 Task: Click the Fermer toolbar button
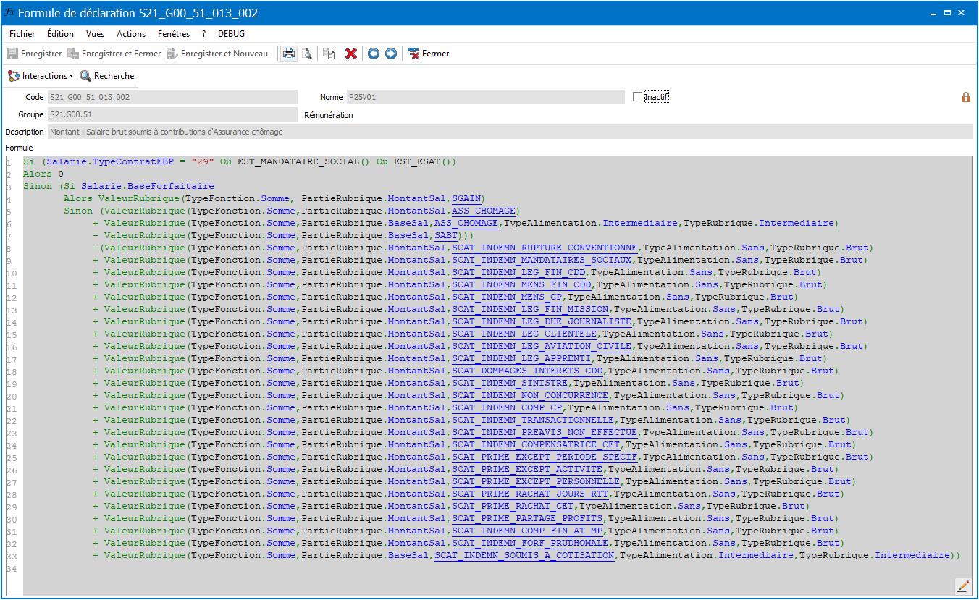(429, 54)
